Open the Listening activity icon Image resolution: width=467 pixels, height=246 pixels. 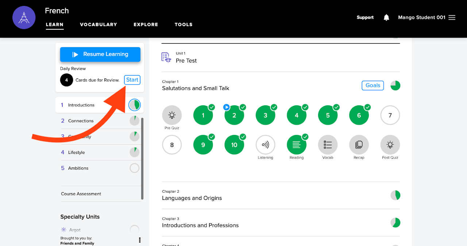[265, 145]
